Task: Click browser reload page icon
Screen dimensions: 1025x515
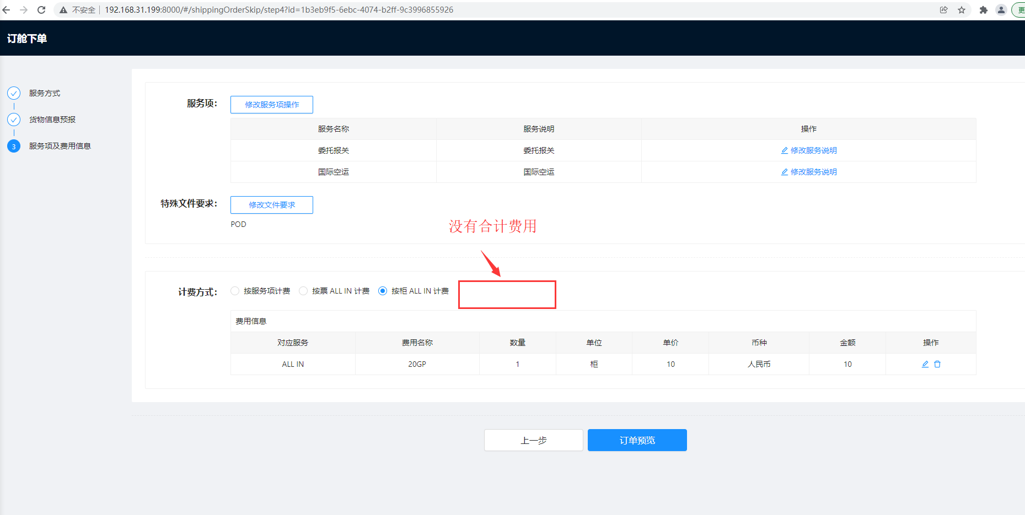Action: pos(41,10)
